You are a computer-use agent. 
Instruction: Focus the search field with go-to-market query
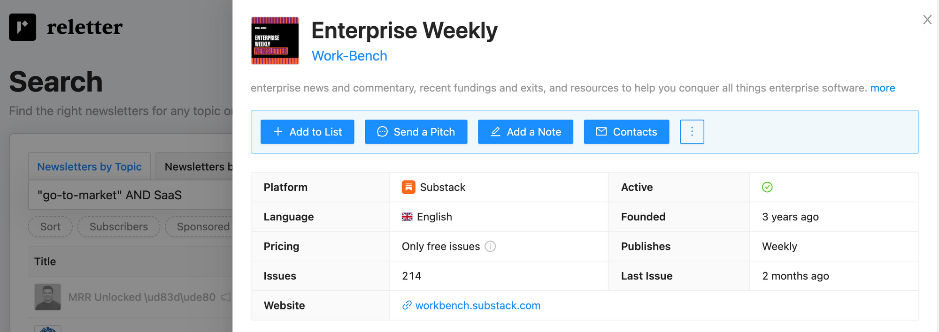coord(131,195)
